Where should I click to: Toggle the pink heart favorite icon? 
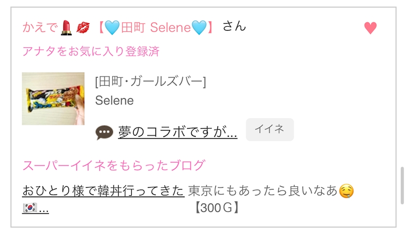[370, 28]
